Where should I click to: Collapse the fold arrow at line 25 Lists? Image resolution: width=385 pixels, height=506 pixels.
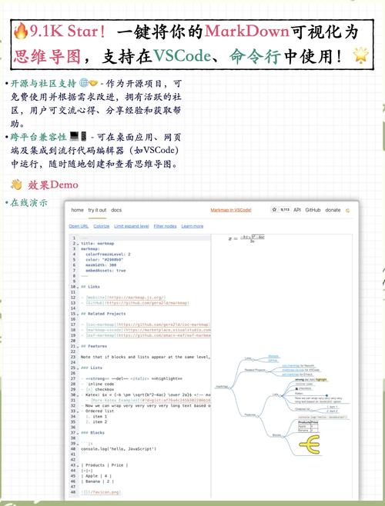[78, 368]
